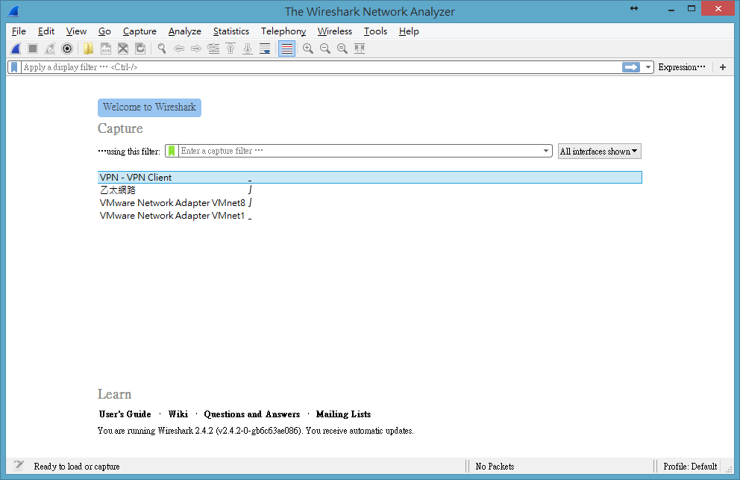Open the Edit menu

coord(46,31)
